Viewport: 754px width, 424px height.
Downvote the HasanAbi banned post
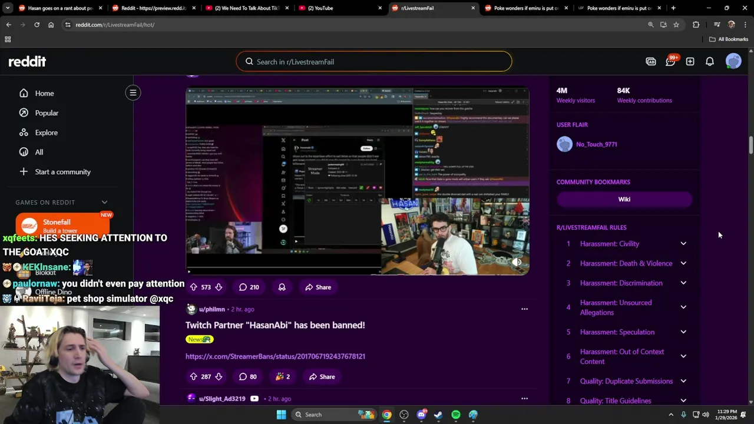[219, 376]
